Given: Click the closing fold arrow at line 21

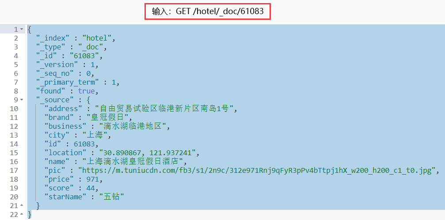Looking at the screenshot, I should tap(22, 205).
